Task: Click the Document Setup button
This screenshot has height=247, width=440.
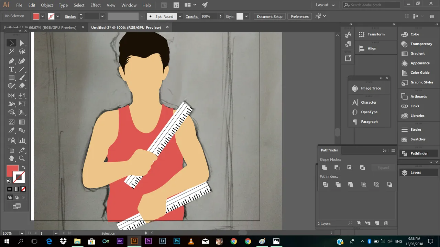Action: (x=269, y=16)
